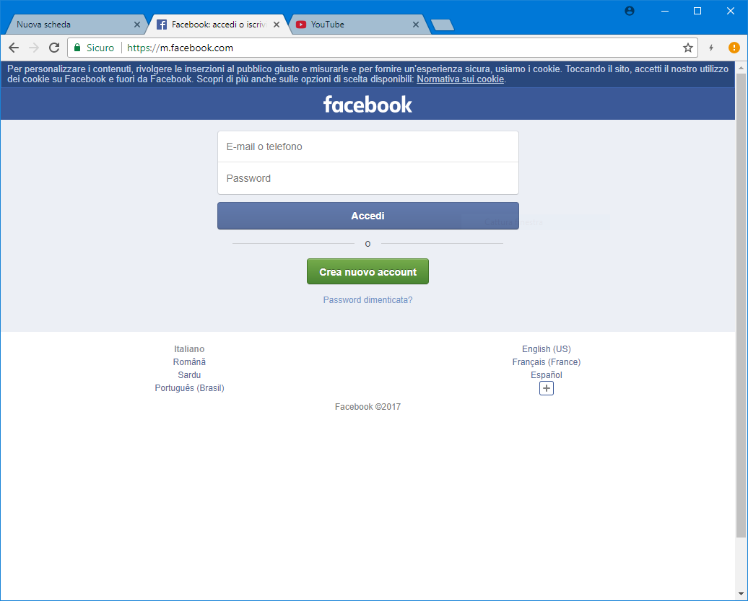Click the YouTube tab favicon
This screenshot has width=748, height=601.
[x=301, y=25]
